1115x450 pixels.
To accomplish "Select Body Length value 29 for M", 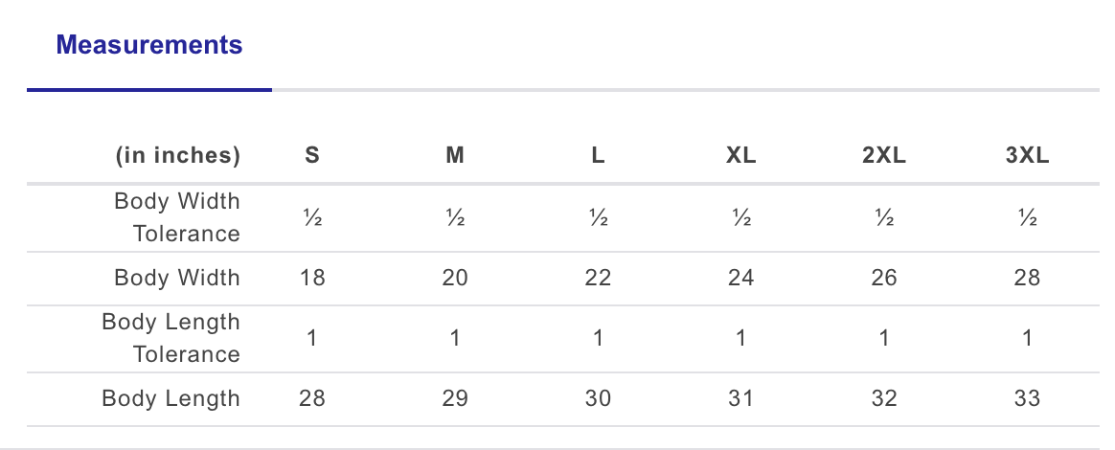I will pyautogui.click(x=455, y=398).
